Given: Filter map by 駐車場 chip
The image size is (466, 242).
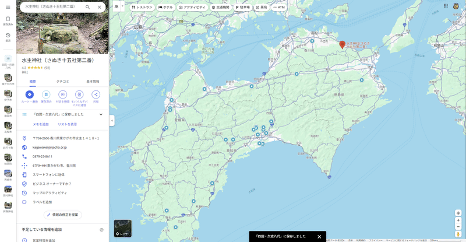Looking at the screenshot, I should [x=242, y=7].
